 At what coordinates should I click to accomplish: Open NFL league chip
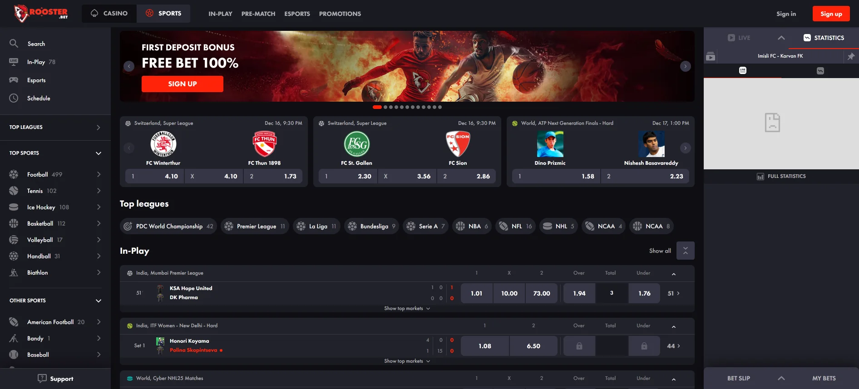[x=515, y=226]
